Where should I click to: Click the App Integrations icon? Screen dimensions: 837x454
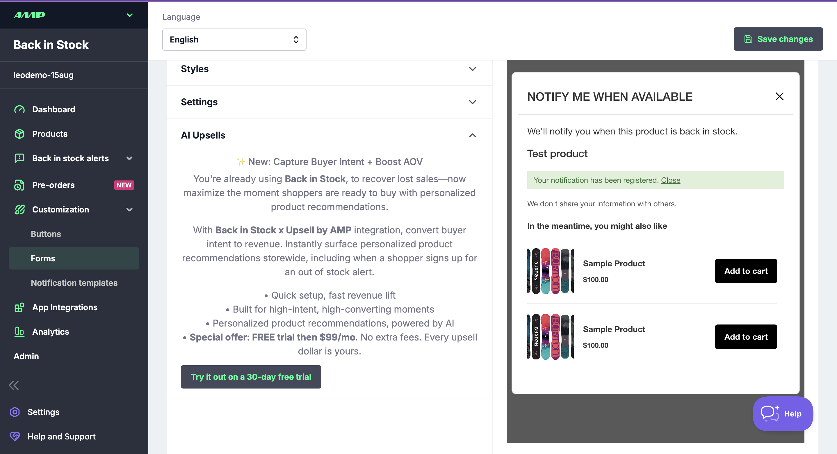19,307
